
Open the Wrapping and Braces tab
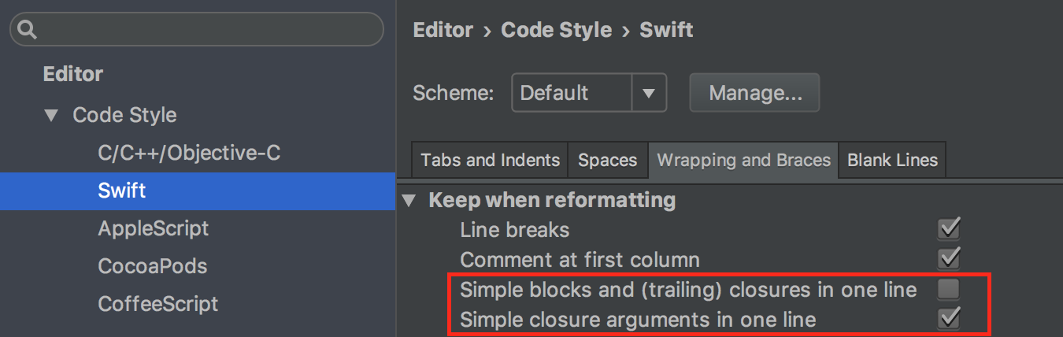[x=743, y=161]
